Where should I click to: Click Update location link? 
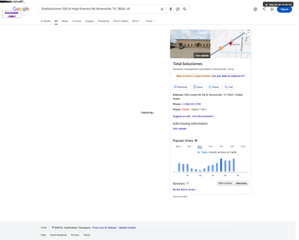click(x=127, y=227)
